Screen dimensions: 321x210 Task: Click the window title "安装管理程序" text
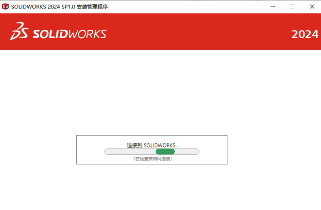click(x=92, y=7)
